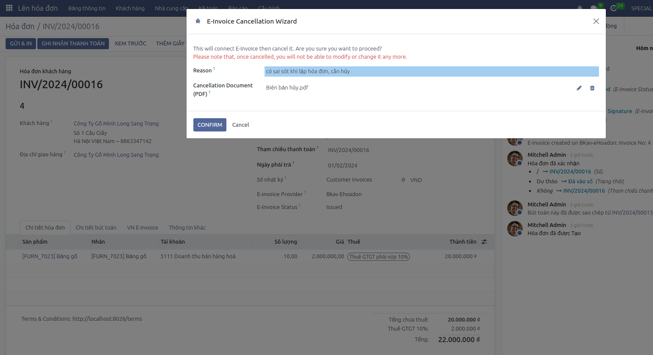This screenshot has height=355, width=653.
Task: Open the SPECIAL user menu
Action: point(641,8)
